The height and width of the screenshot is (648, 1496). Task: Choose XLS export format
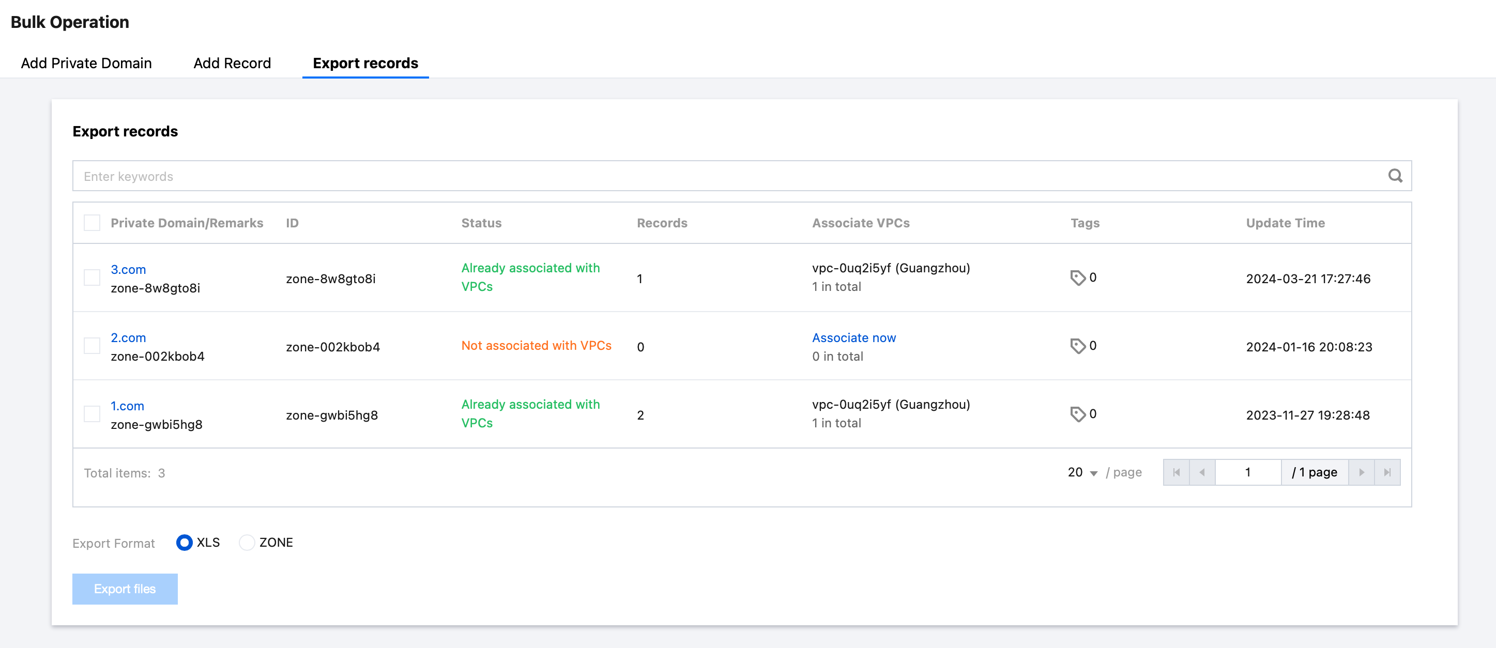coord(184,543)
